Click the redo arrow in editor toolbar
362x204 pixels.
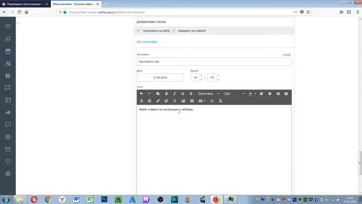pyautogui.click(x=149, y=93)
